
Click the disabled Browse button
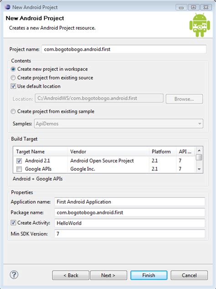[184, 99]
